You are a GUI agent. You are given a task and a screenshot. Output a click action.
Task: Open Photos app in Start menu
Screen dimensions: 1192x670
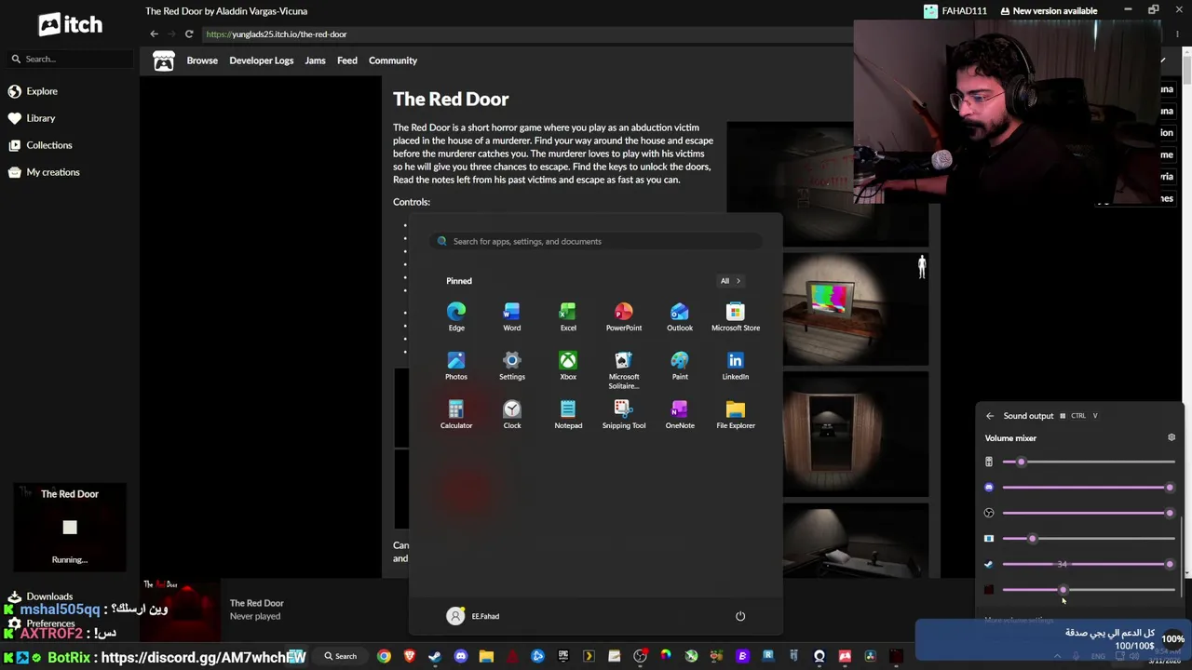(x=456, y=366)
